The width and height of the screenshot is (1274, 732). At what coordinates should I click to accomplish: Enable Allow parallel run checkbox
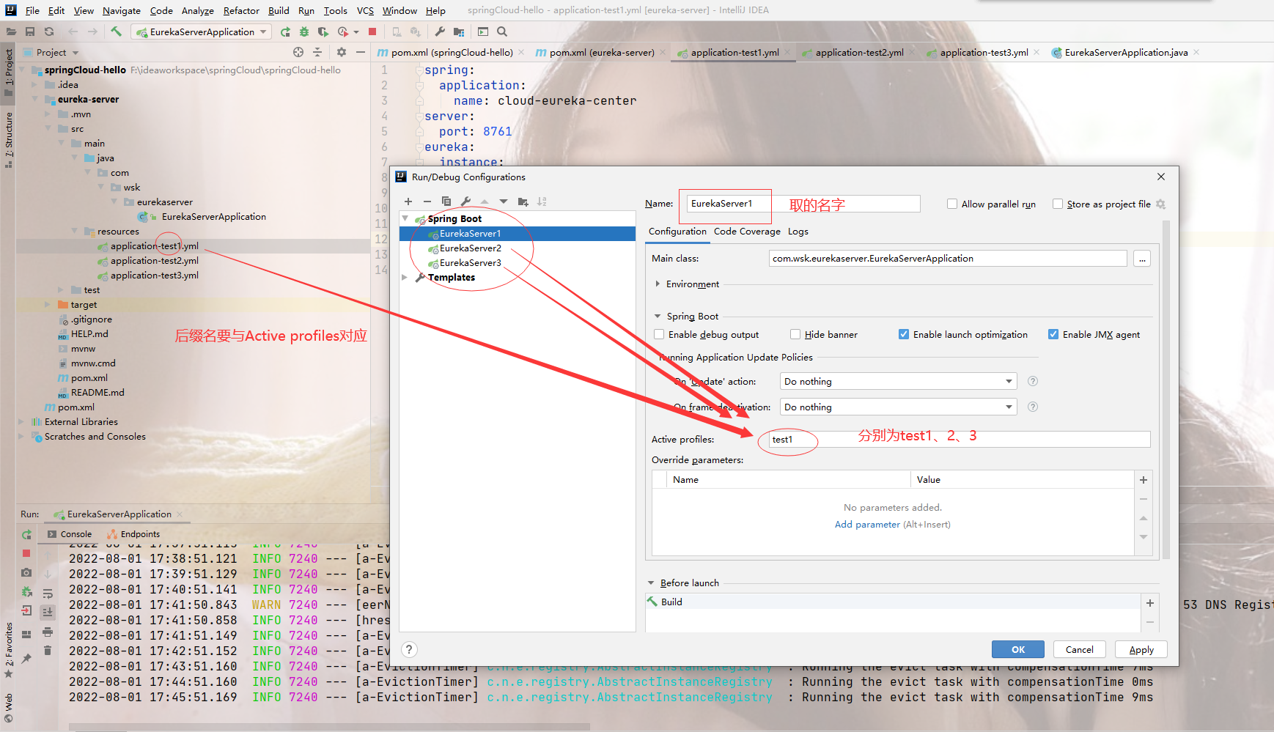[952, 204]
